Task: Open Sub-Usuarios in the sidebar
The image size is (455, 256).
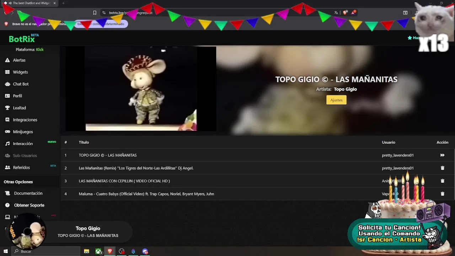Action: (x=25, y=155)
